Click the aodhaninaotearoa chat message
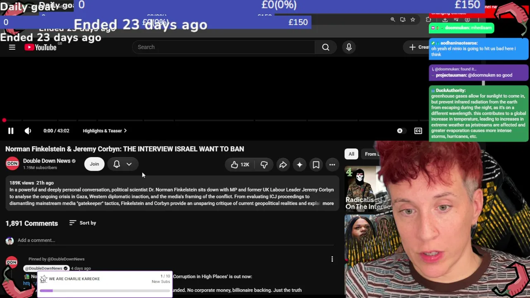Image resolution: width=530 pixels, height=298 pixels. point(479,48)
